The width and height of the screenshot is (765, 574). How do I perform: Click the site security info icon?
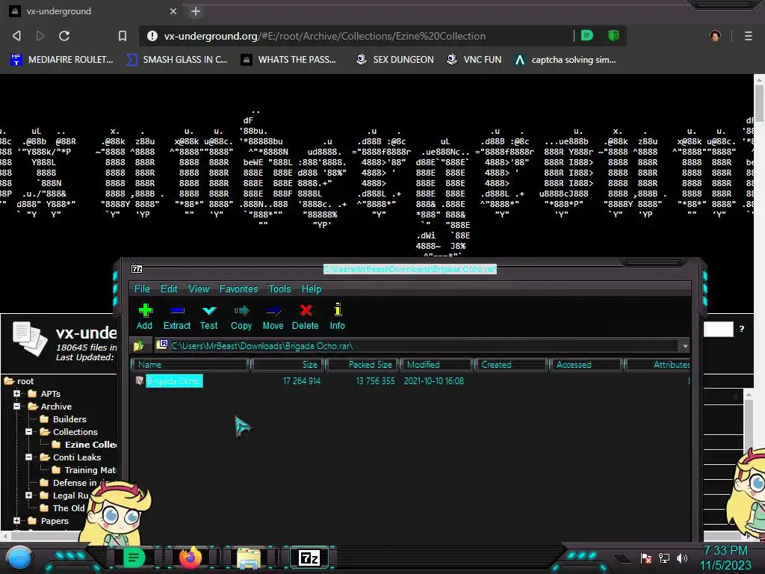152,36
